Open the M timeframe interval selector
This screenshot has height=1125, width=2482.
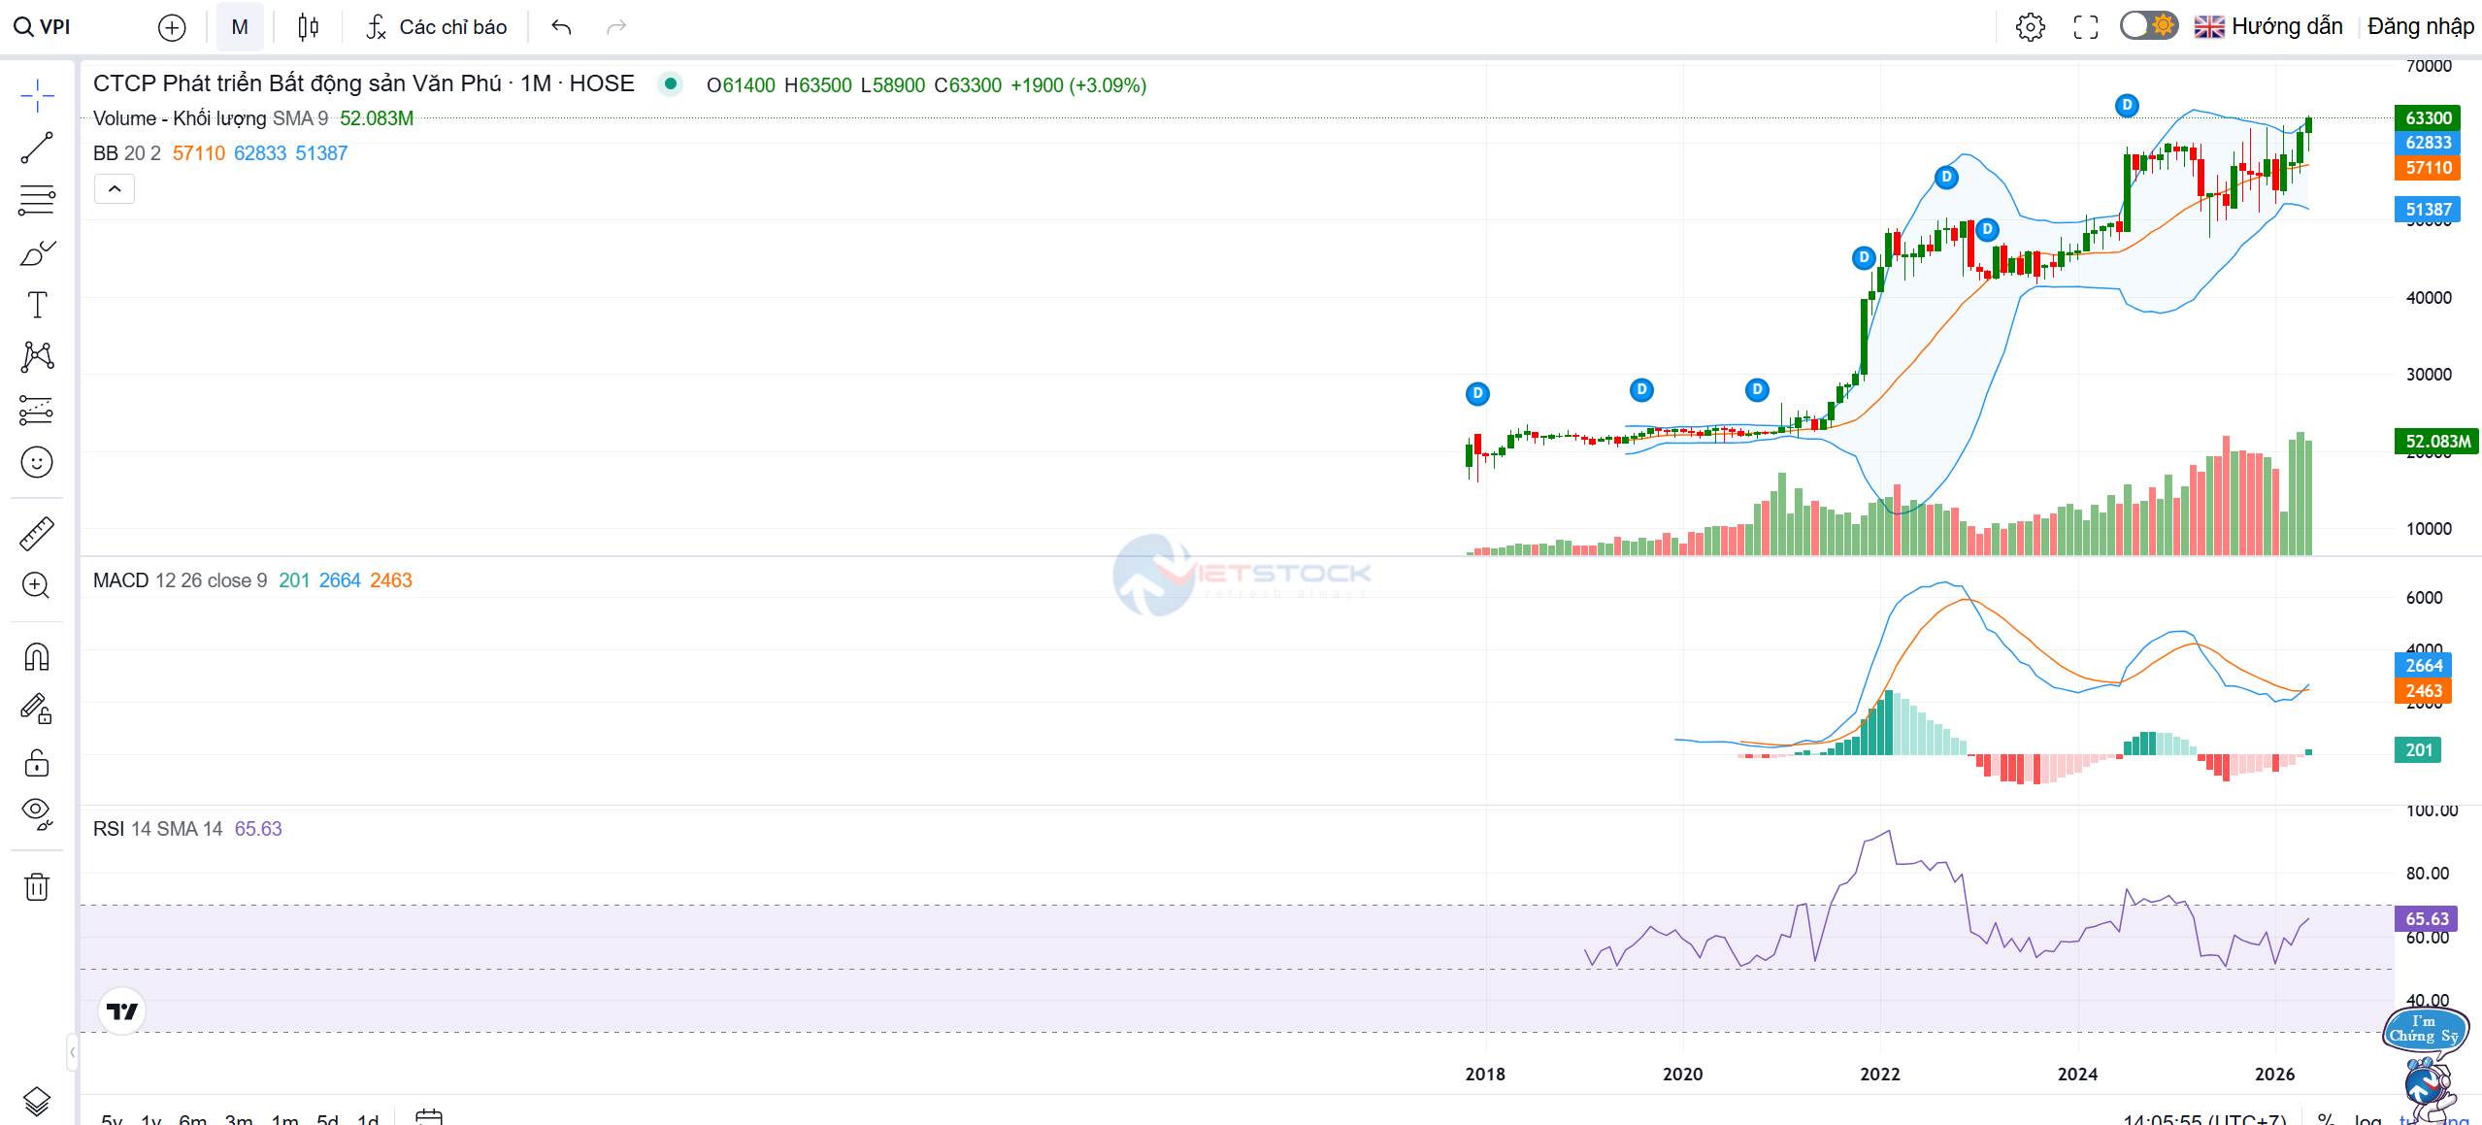click(x=240, y=27)
